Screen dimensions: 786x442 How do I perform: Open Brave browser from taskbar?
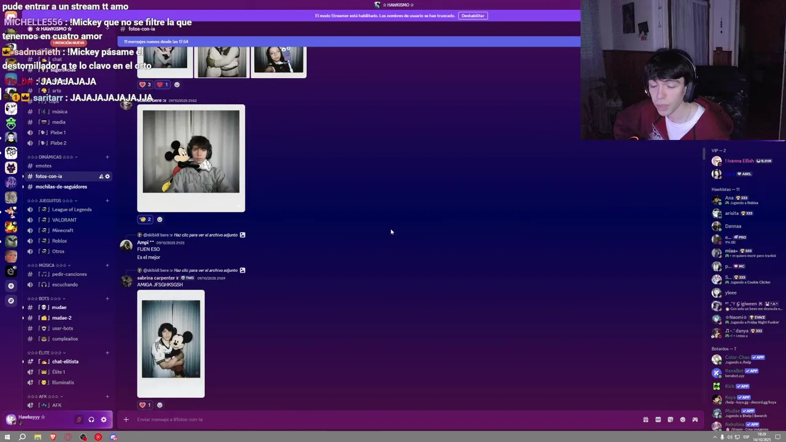click(53, 437)
